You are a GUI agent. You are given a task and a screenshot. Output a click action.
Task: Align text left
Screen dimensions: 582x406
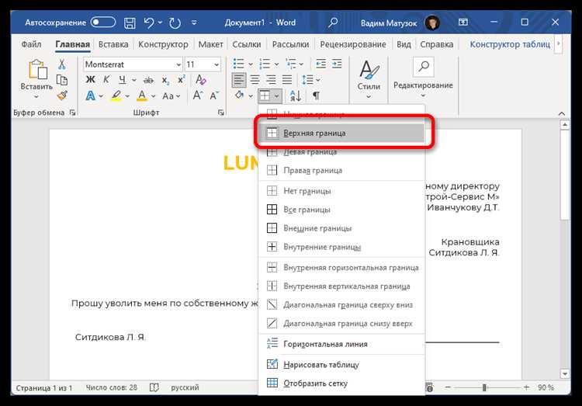click(x=239, y=79)
